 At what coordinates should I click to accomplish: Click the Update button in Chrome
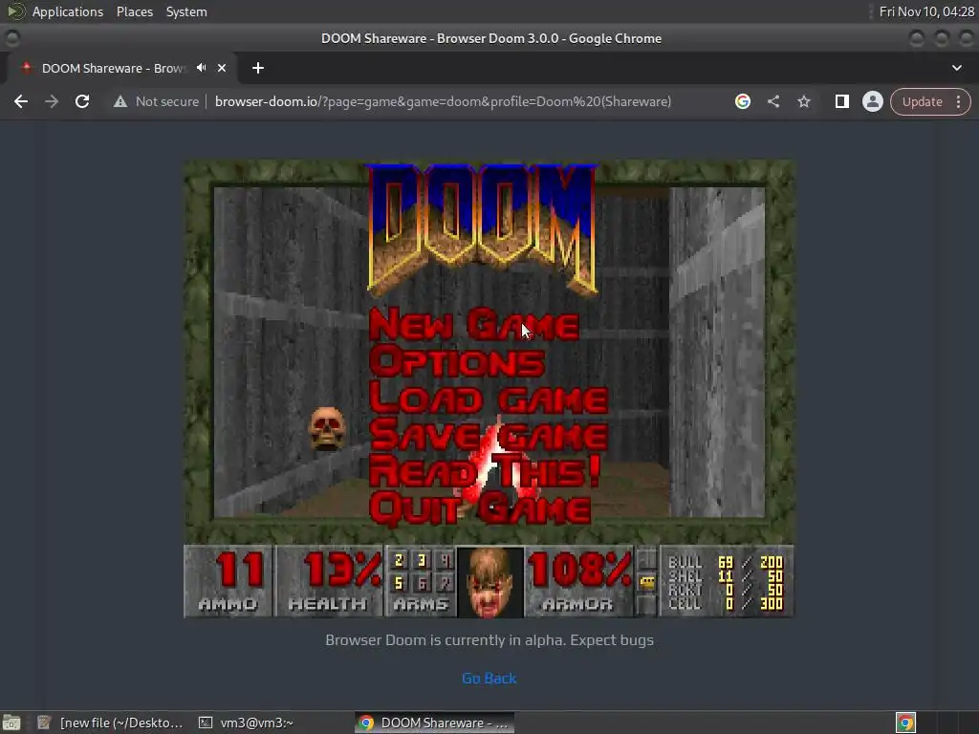point(923,101)
